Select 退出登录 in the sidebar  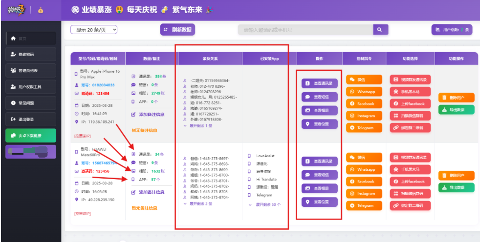(x=31, y=119)
